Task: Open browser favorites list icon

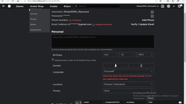Action: pyautogui.click(x=168, y=1)
